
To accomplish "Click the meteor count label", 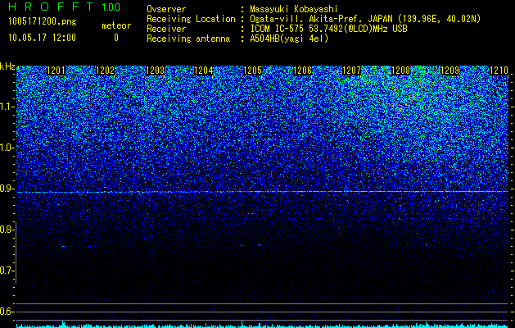I will point(116,25).
